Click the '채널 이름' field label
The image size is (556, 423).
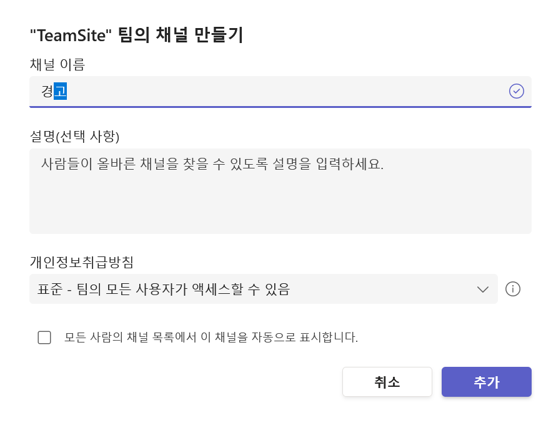57,64
